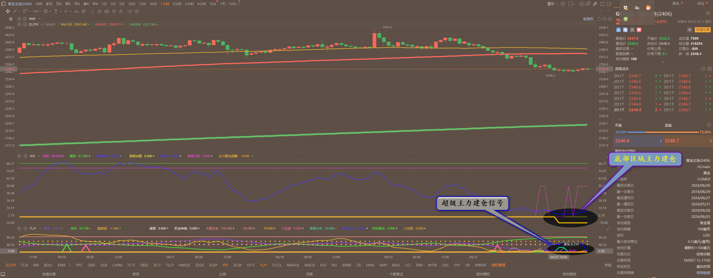Viewport: 713px width, 278px height.
Task: Reset chart view with circular arrow
Action: pyautogui.click(x=599, y=19)
